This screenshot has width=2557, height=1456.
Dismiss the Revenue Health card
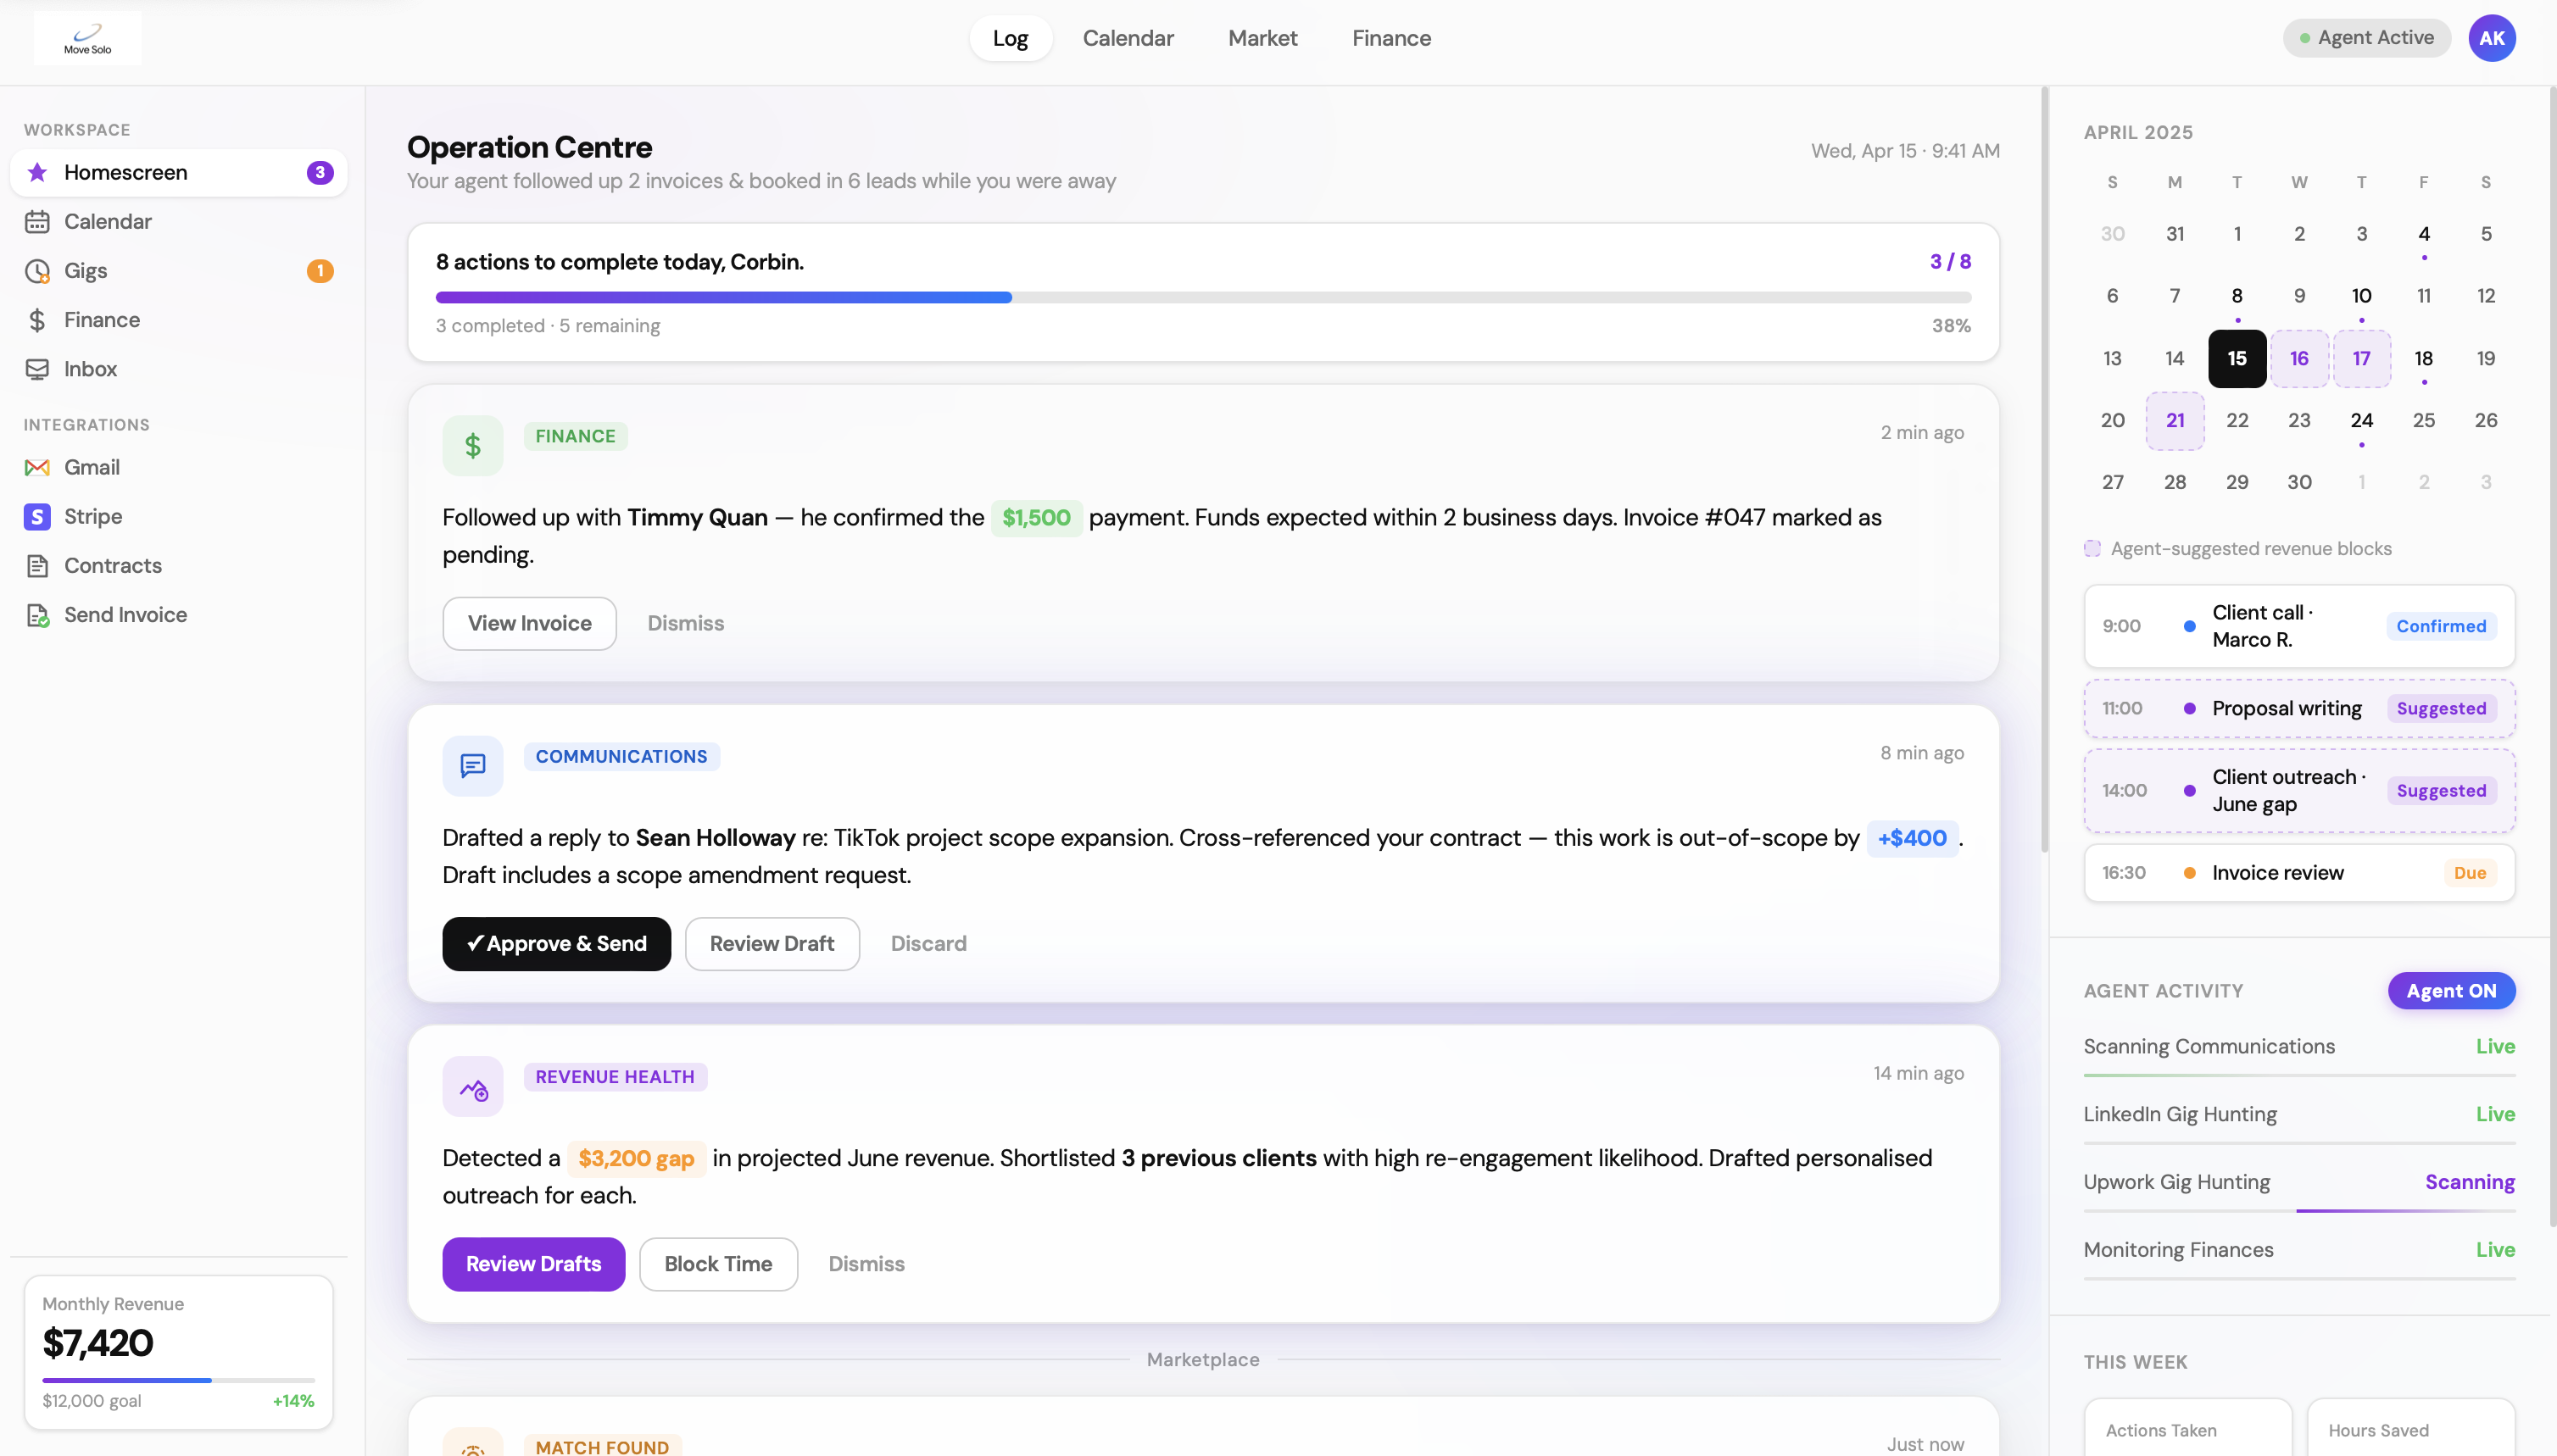coord(866,1263)
